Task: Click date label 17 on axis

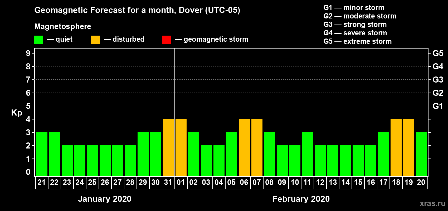Action: pos(383,182)
